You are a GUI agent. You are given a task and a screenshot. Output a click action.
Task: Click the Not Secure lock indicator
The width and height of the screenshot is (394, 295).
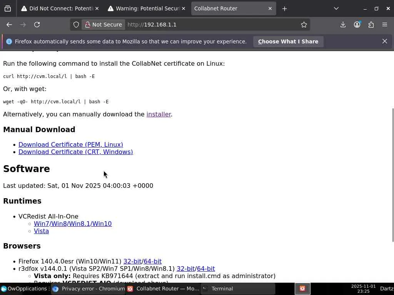point(103,25)
